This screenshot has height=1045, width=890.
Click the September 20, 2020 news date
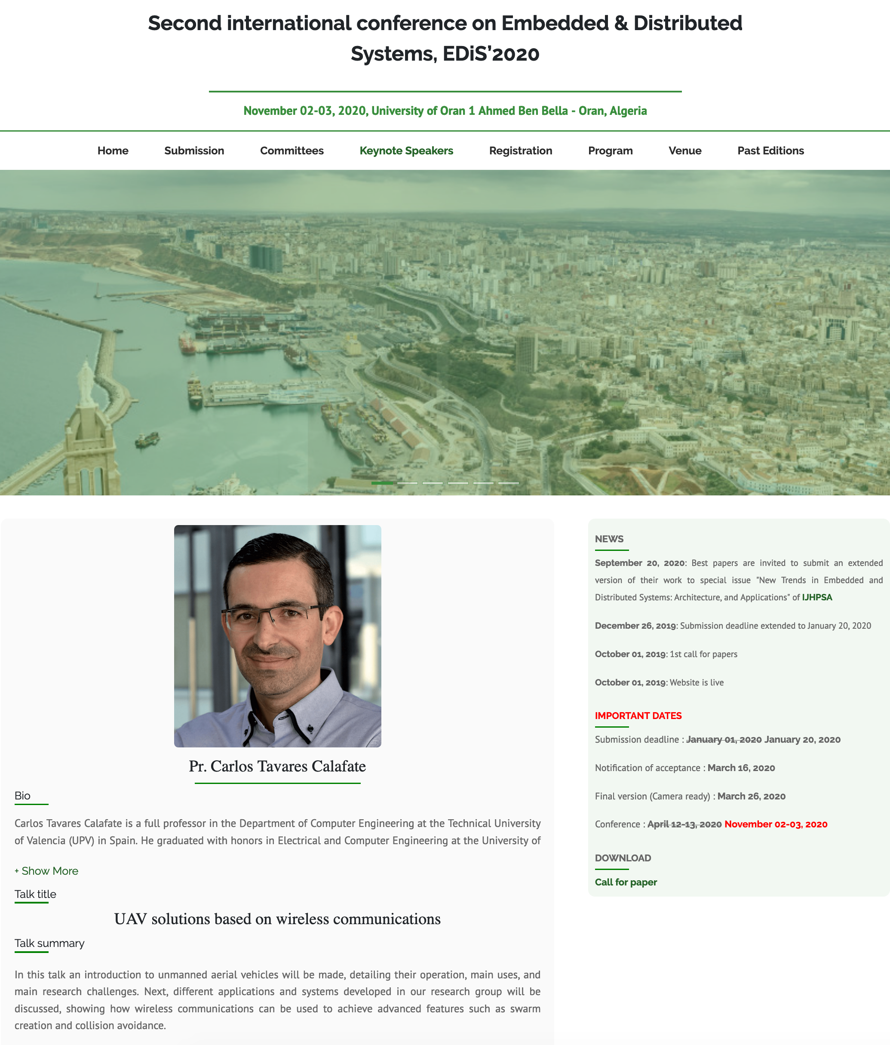point(639,563)
